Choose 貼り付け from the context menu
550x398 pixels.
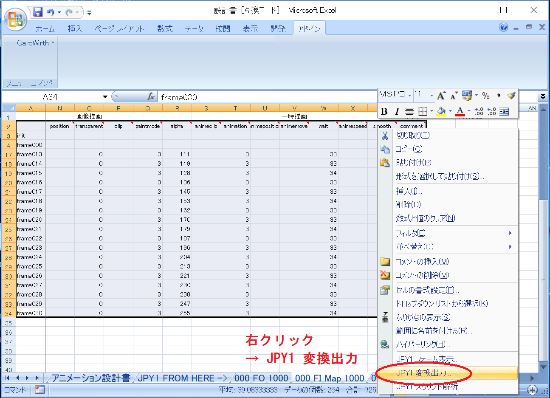(448, 163)
